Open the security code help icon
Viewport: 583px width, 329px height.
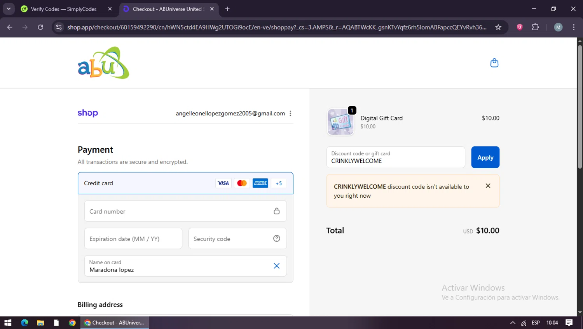tap(277, 238)
